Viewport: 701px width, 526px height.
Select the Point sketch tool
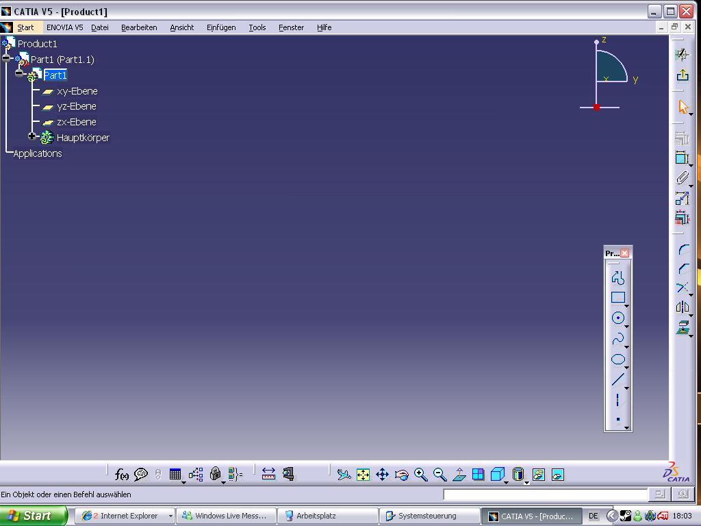[617, 419]
